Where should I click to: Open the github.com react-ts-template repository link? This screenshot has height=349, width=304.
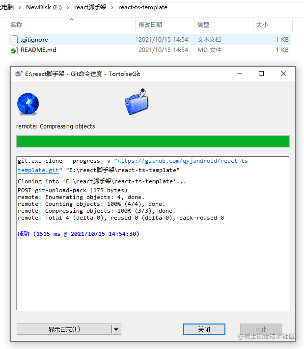[135, 165]
